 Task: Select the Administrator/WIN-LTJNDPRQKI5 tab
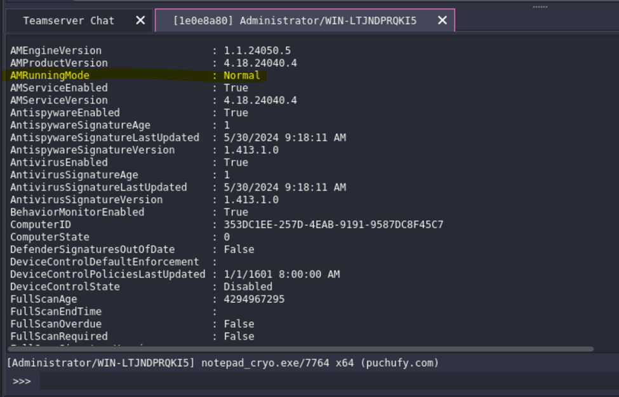(x=295, y=20)
